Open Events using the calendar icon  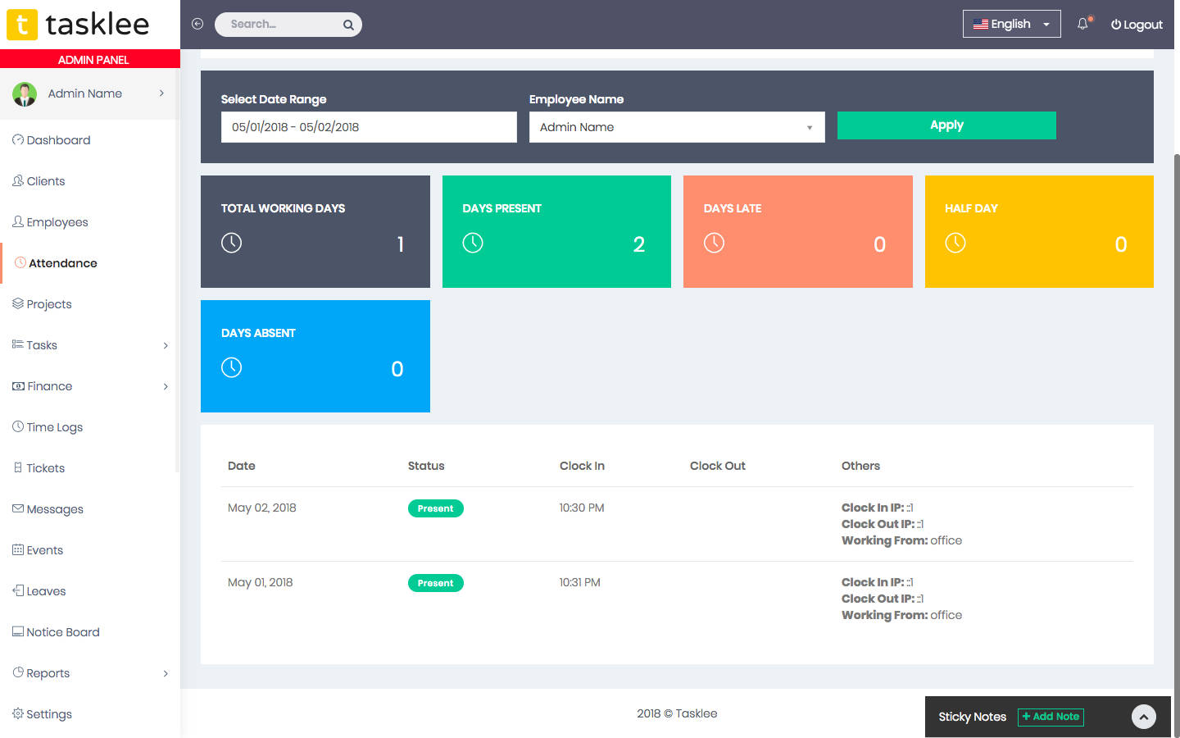click(x=16, y=549)
